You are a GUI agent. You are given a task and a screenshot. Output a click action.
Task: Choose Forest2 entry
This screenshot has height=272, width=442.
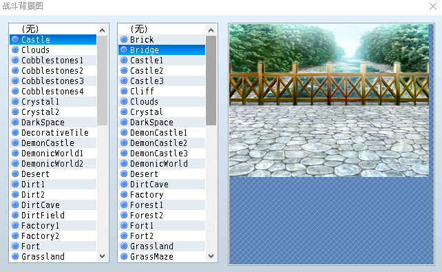[x=162, y=216]
